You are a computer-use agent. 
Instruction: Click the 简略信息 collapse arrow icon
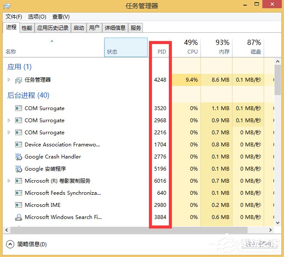click(10, 244)
